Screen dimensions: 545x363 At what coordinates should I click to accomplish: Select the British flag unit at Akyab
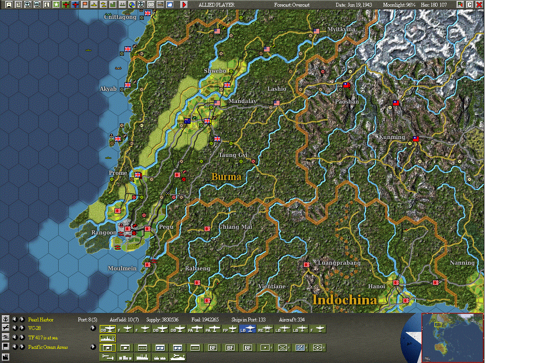(128, 85)
